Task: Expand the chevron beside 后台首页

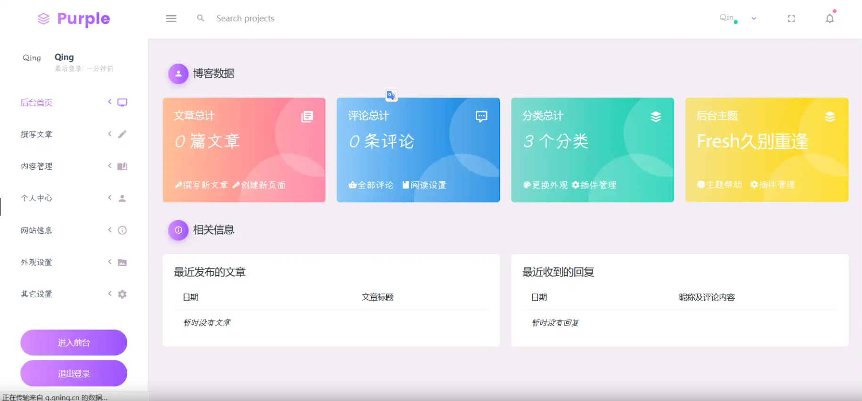Action: [x=110, y=102]
